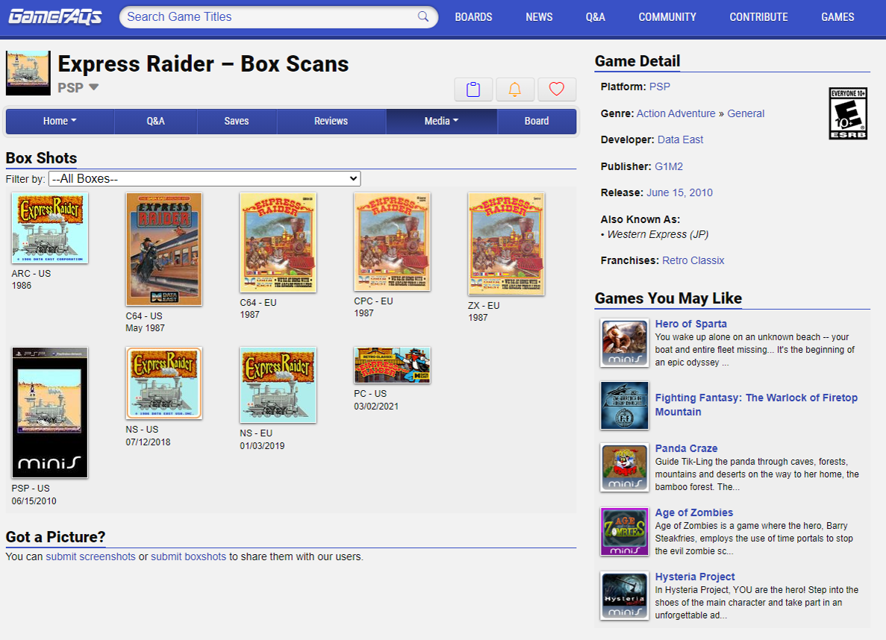This screenshot has width=886, height=640.
Task: Click the bell notification icon button
Action: [x=515, y=90]
